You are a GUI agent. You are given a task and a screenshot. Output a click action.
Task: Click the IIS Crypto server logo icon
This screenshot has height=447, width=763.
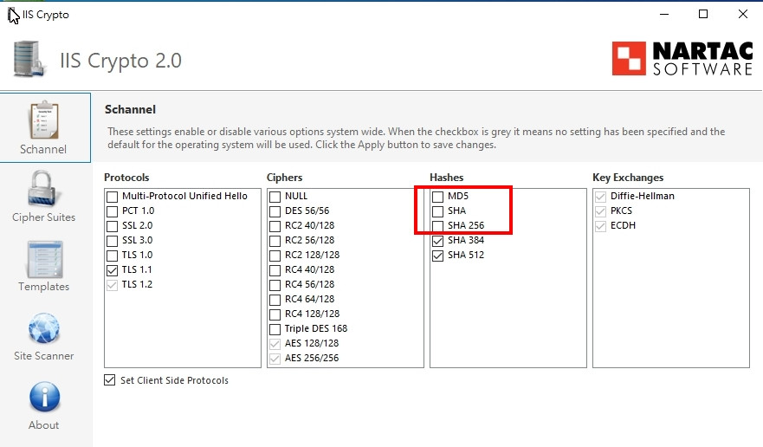pos(30,60)
